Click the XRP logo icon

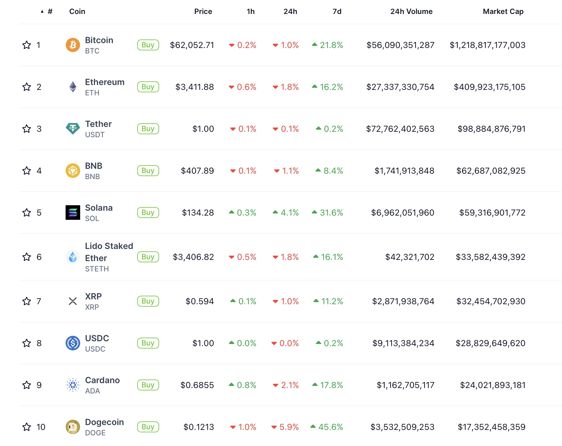(x=73, y=301)
